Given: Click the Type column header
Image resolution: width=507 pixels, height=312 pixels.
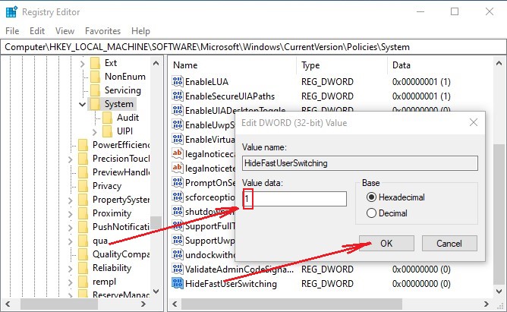Looking at the screenshot, I should pyautogui.click(x=342, y=65).
